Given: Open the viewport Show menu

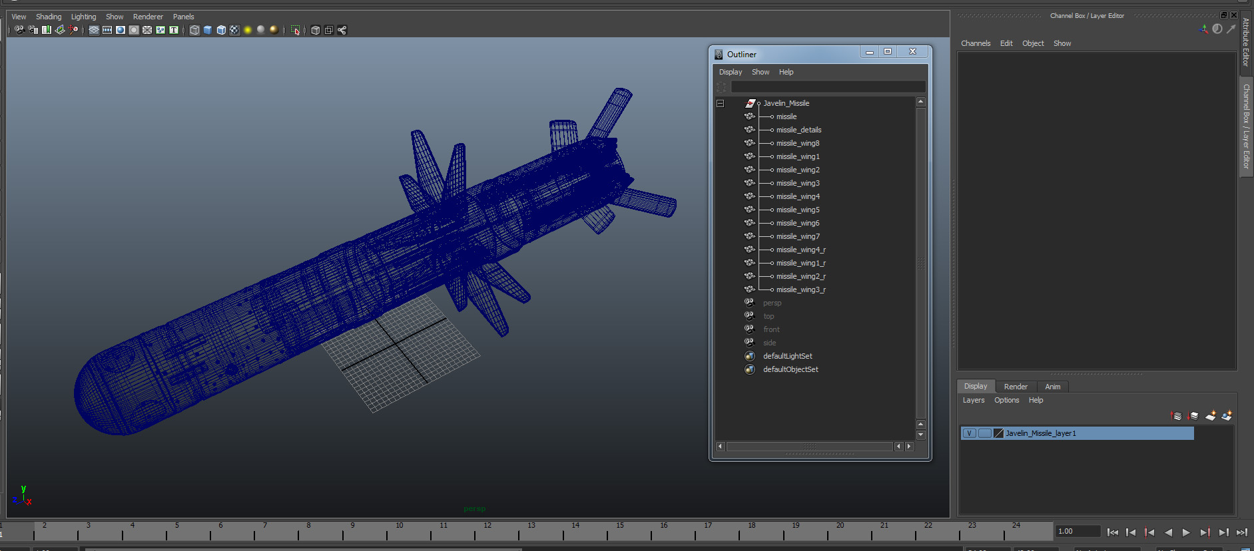Looking at the screenshot, I should 115,17.
